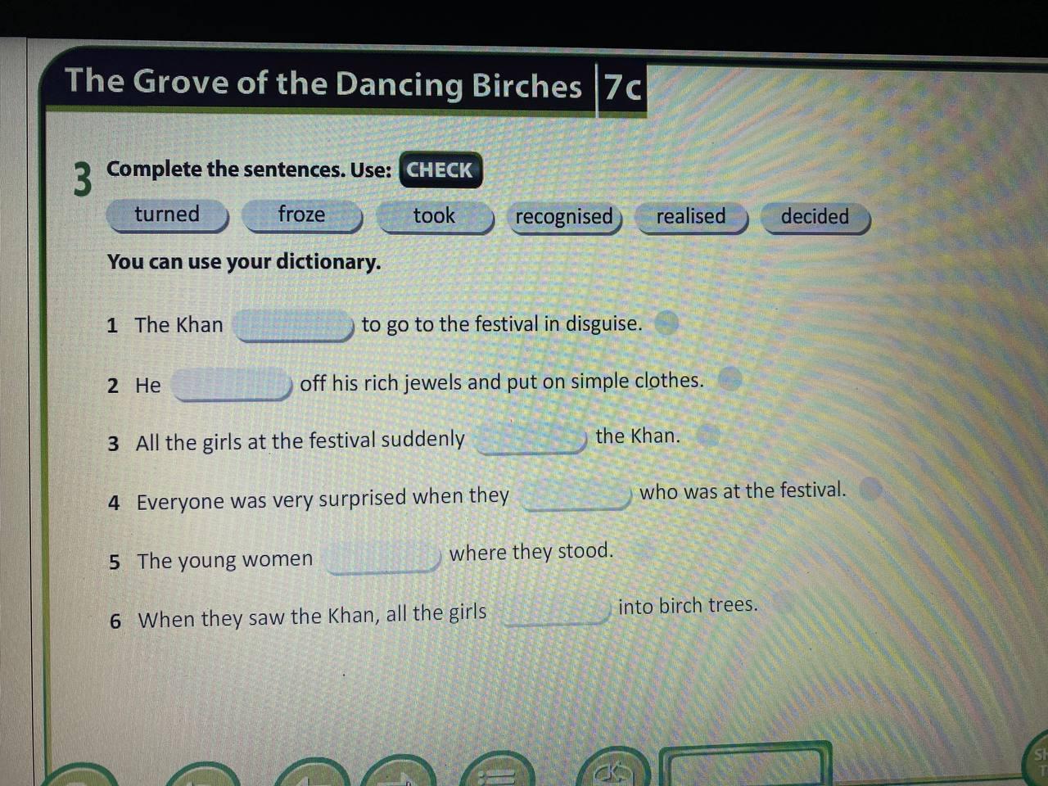Screen dimensions: 1048x786
Task: Select the word chip 'froze'
Action: point(301,216)
